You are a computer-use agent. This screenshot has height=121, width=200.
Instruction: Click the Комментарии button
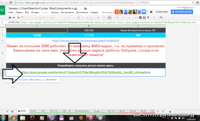pyautogui.click(x=162, y=12)
